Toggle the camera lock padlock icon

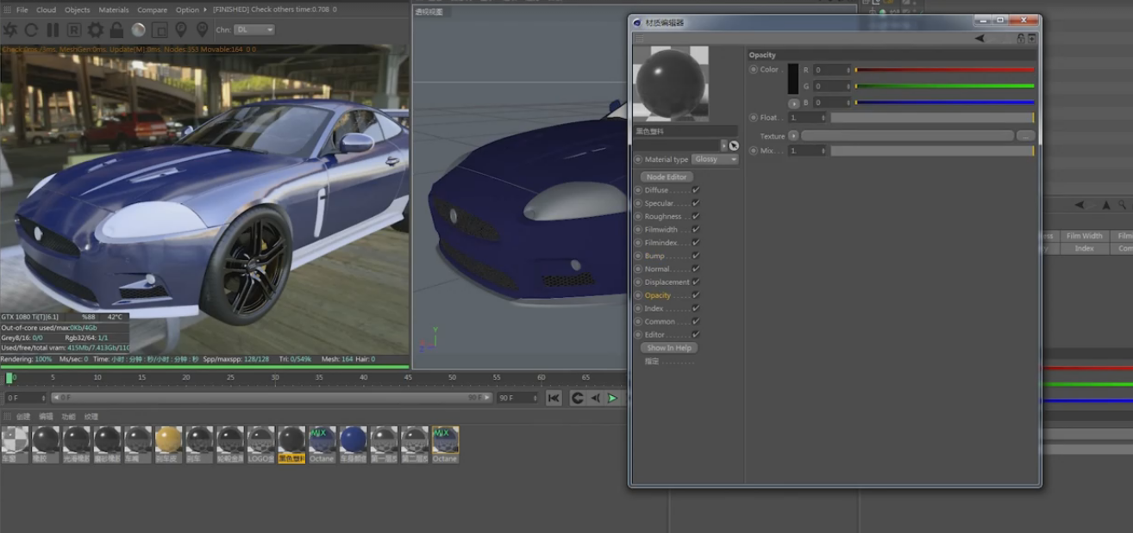[116, 30]
